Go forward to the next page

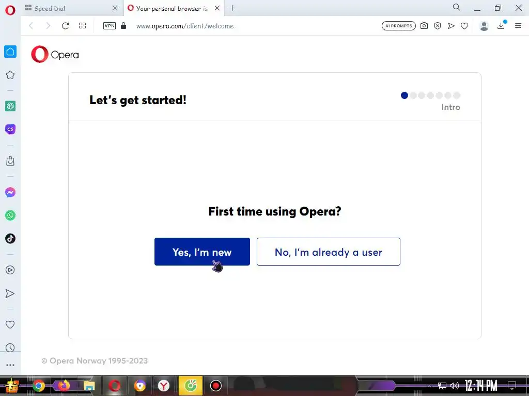48,26
